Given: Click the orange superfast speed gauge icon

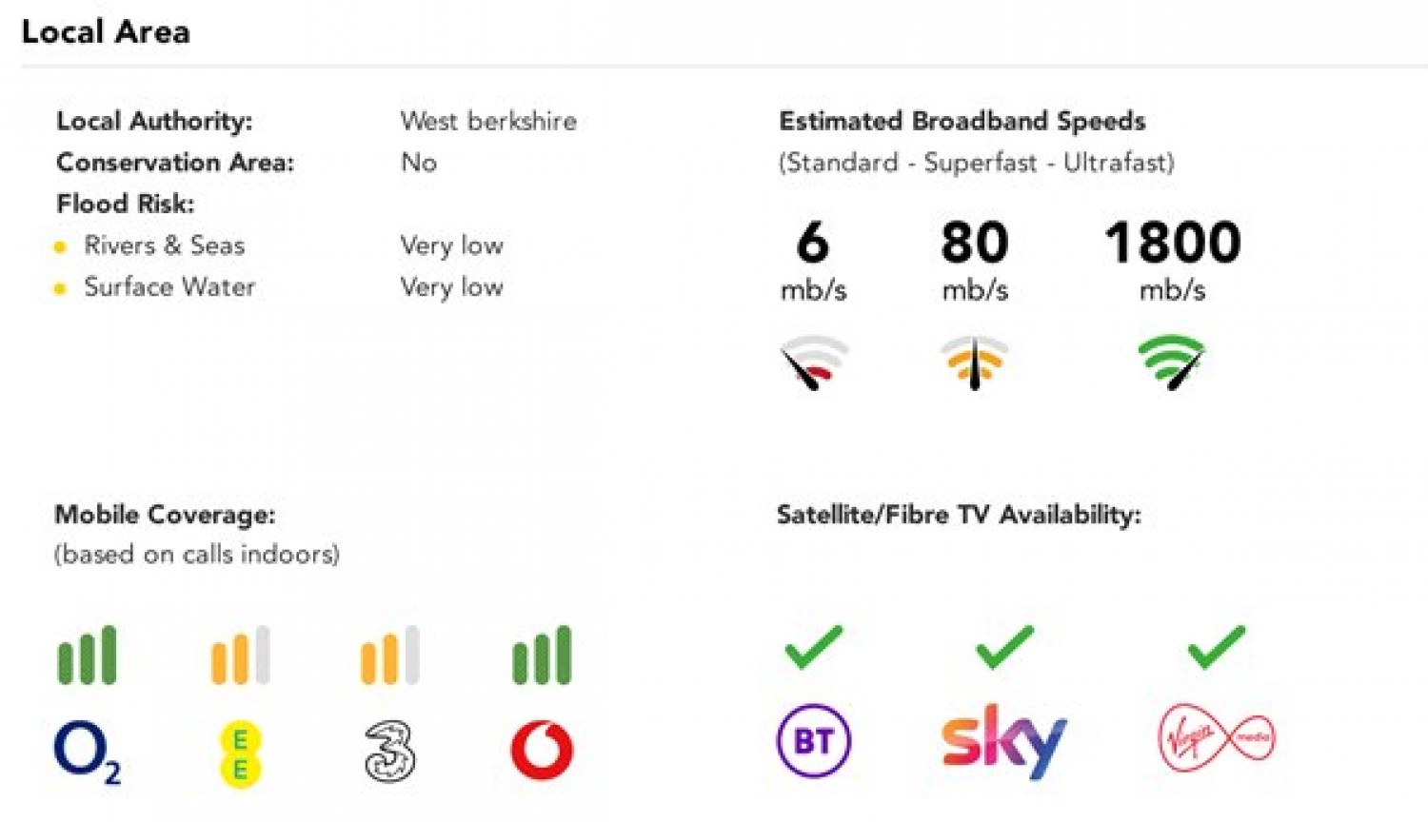Looking at the screenshot, I should [x=975, y=362].
